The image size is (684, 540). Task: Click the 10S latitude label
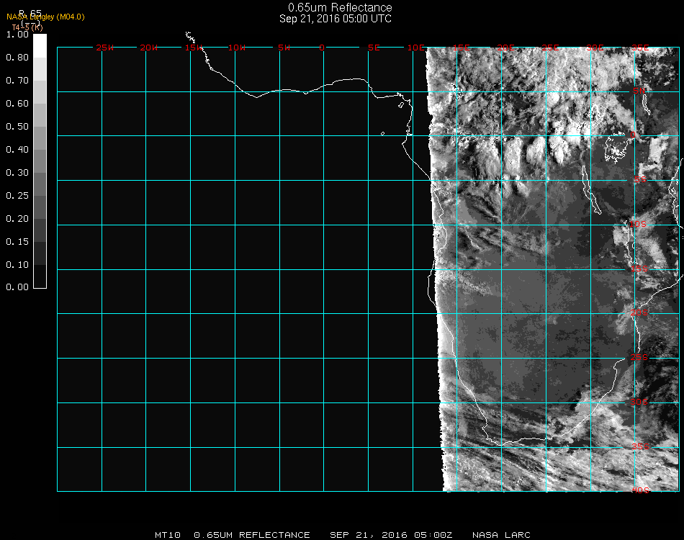coord(639,225)
